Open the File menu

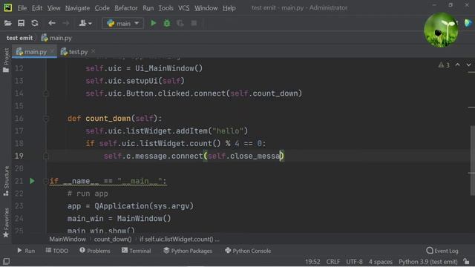coord(22,8)
